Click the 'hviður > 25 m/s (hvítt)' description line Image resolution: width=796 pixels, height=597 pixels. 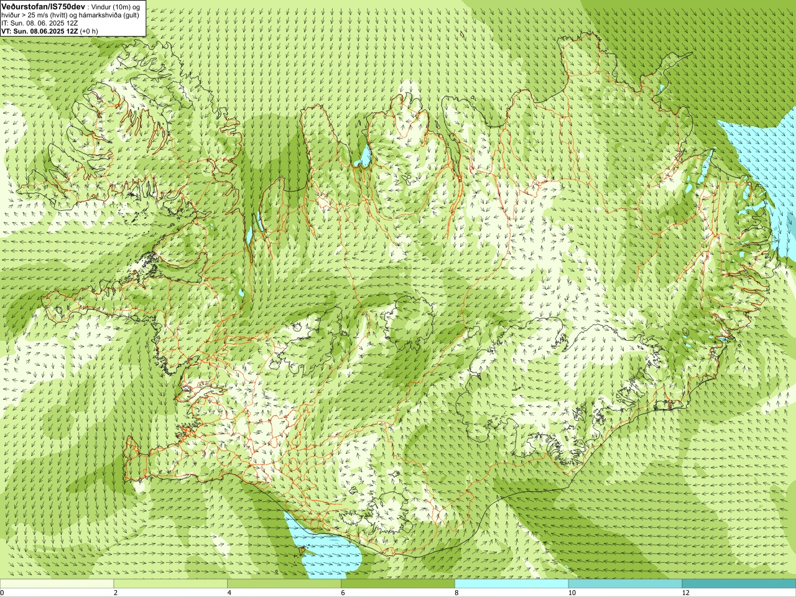click(70, 15)
